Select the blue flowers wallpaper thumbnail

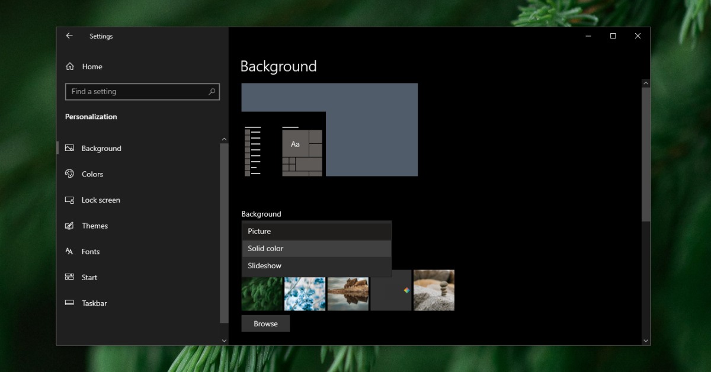coord(305,294)
